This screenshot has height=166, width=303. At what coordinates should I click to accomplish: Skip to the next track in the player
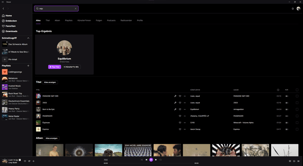coord(156,160)
